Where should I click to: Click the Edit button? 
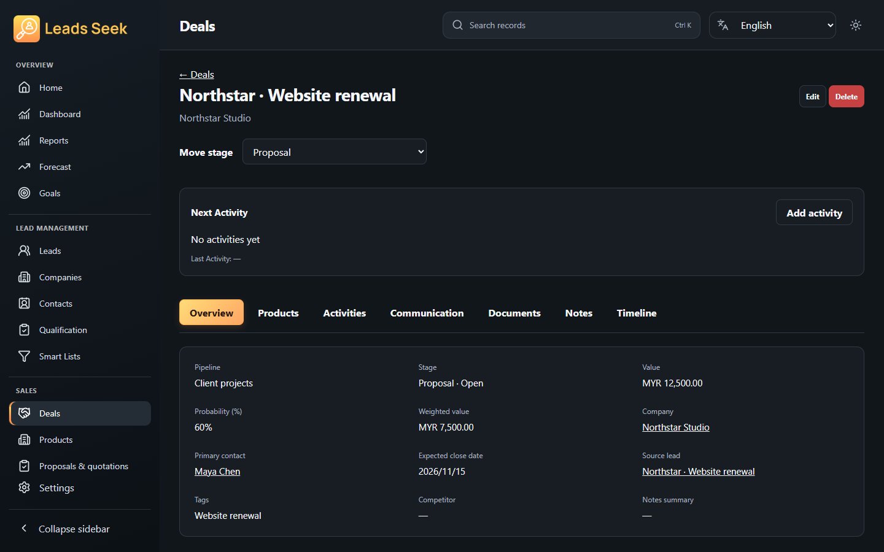(813, 96)
